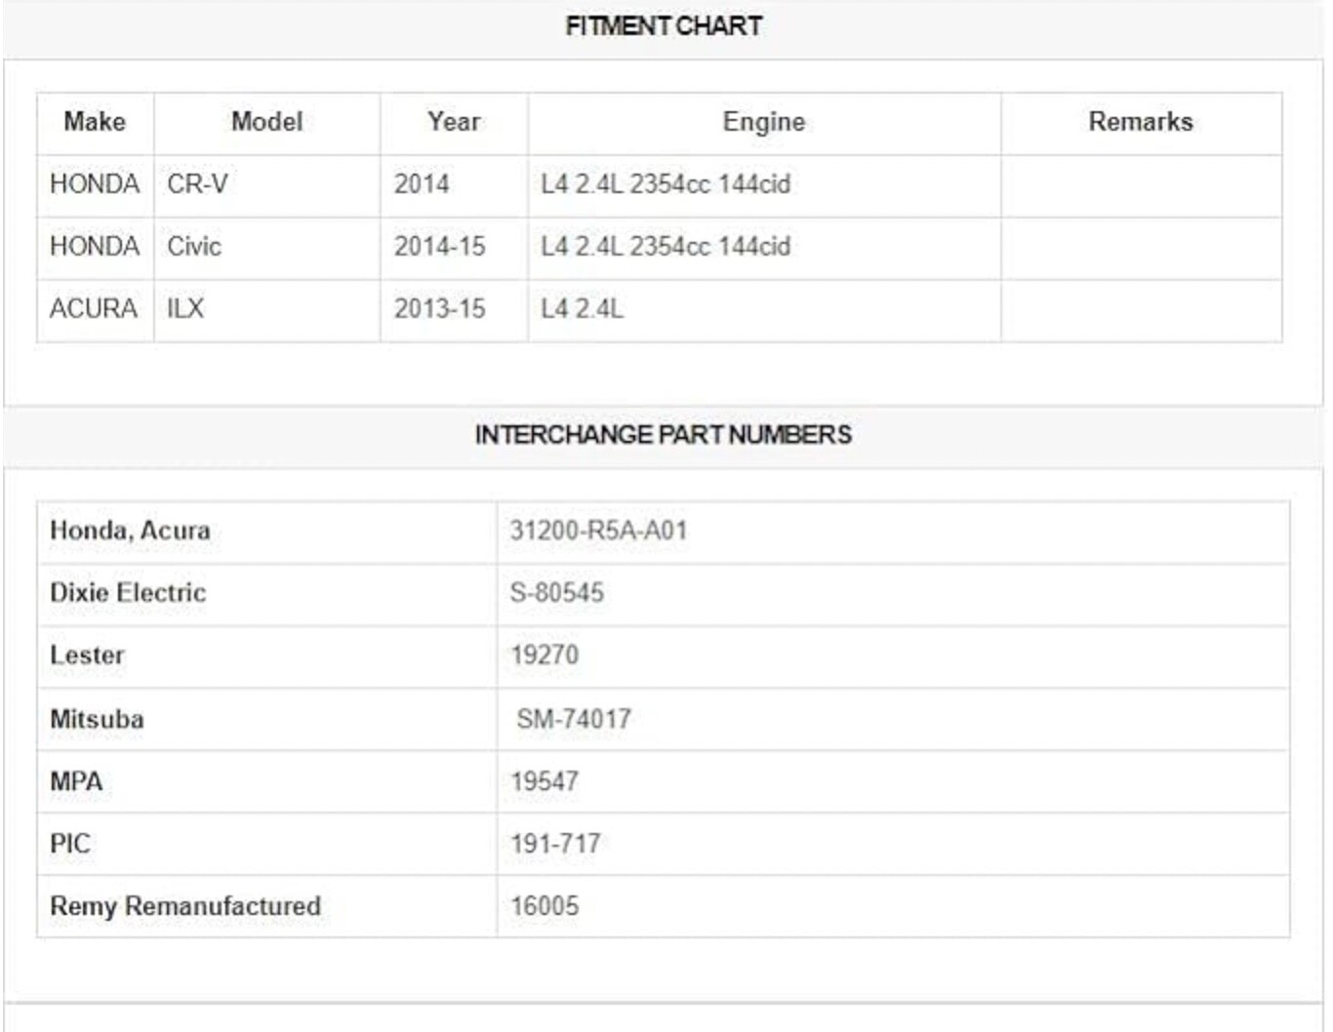This screenshot has width=1333, height=1032.
Task: Click Mitsuba part number SM-74017
Action: [x=574, y=720]
